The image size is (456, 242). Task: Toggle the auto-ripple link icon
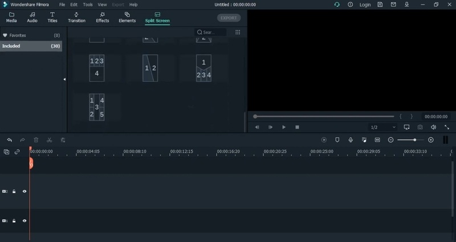(17, 152)
